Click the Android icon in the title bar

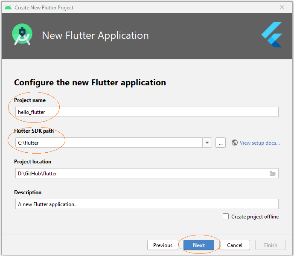pyautogui.click(x=8, y=8)
